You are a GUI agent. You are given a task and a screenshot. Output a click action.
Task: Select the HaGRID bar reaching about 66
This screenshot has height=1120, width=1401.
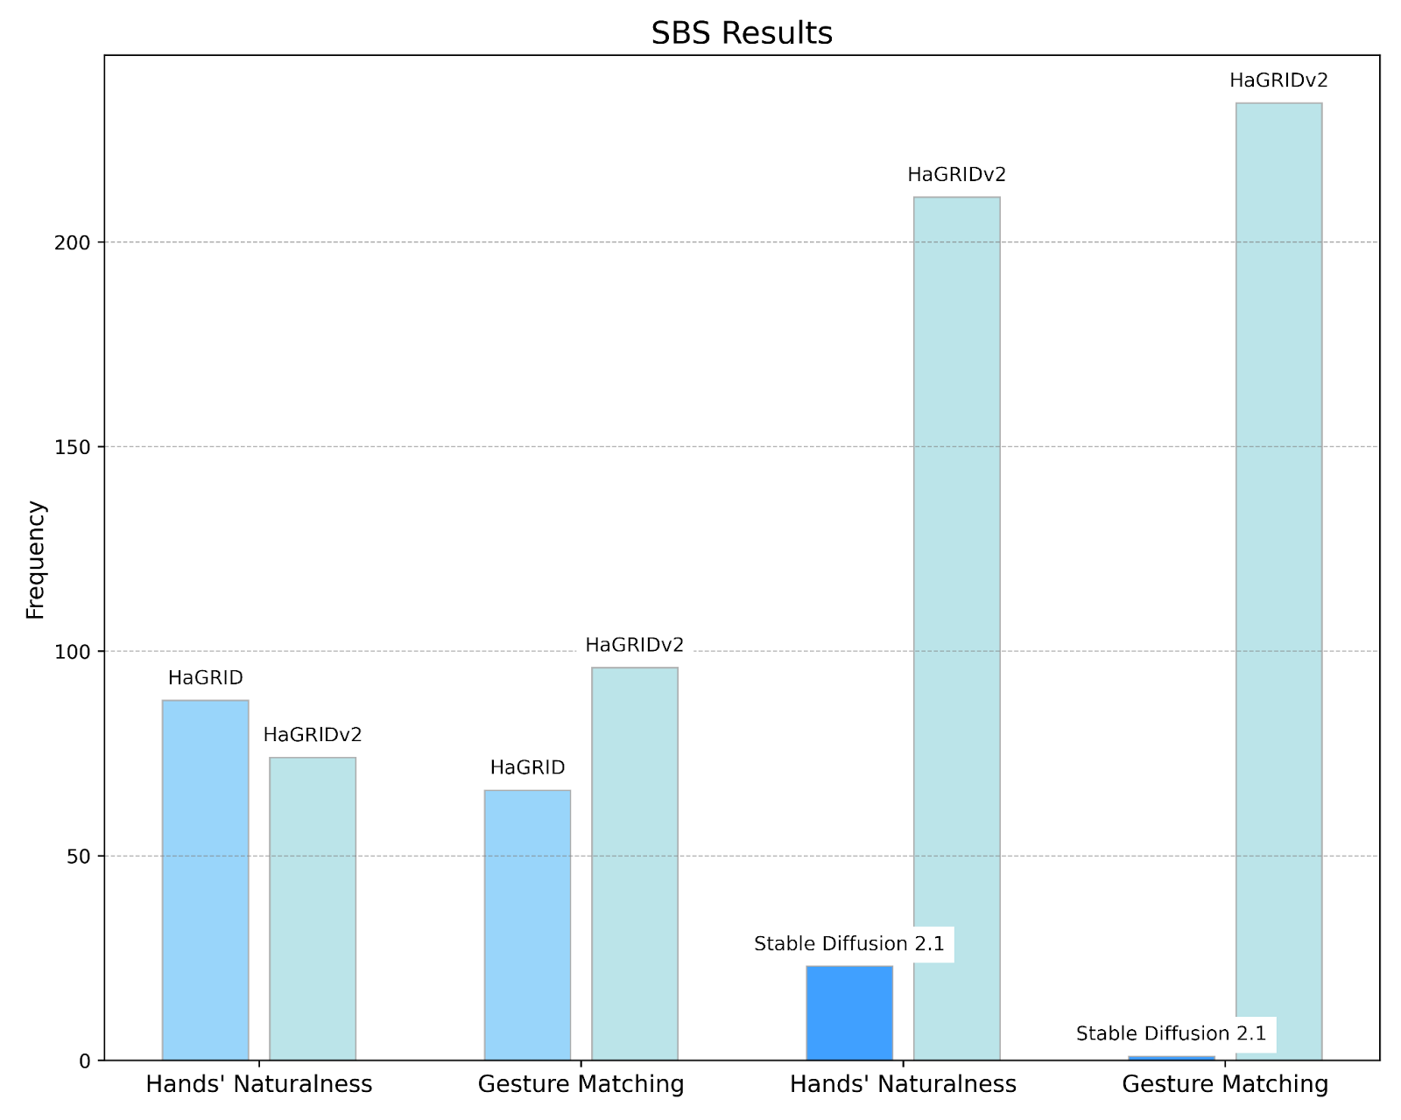click(x=527, y=925)
